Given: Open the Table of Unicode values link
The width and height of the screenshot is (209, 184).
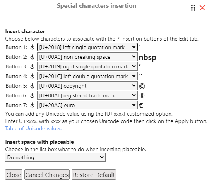Looking at the screenshot, I should point(33,128).
